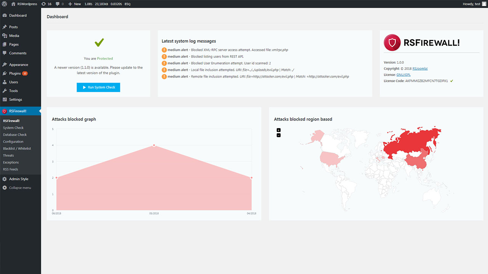Screen dimensions: 488x274
Task: Expand the New content menu
Action: 75,4
